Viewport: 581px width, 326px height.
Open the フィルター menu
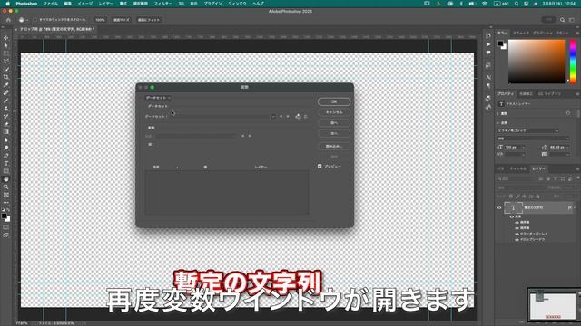coord(163,4)
